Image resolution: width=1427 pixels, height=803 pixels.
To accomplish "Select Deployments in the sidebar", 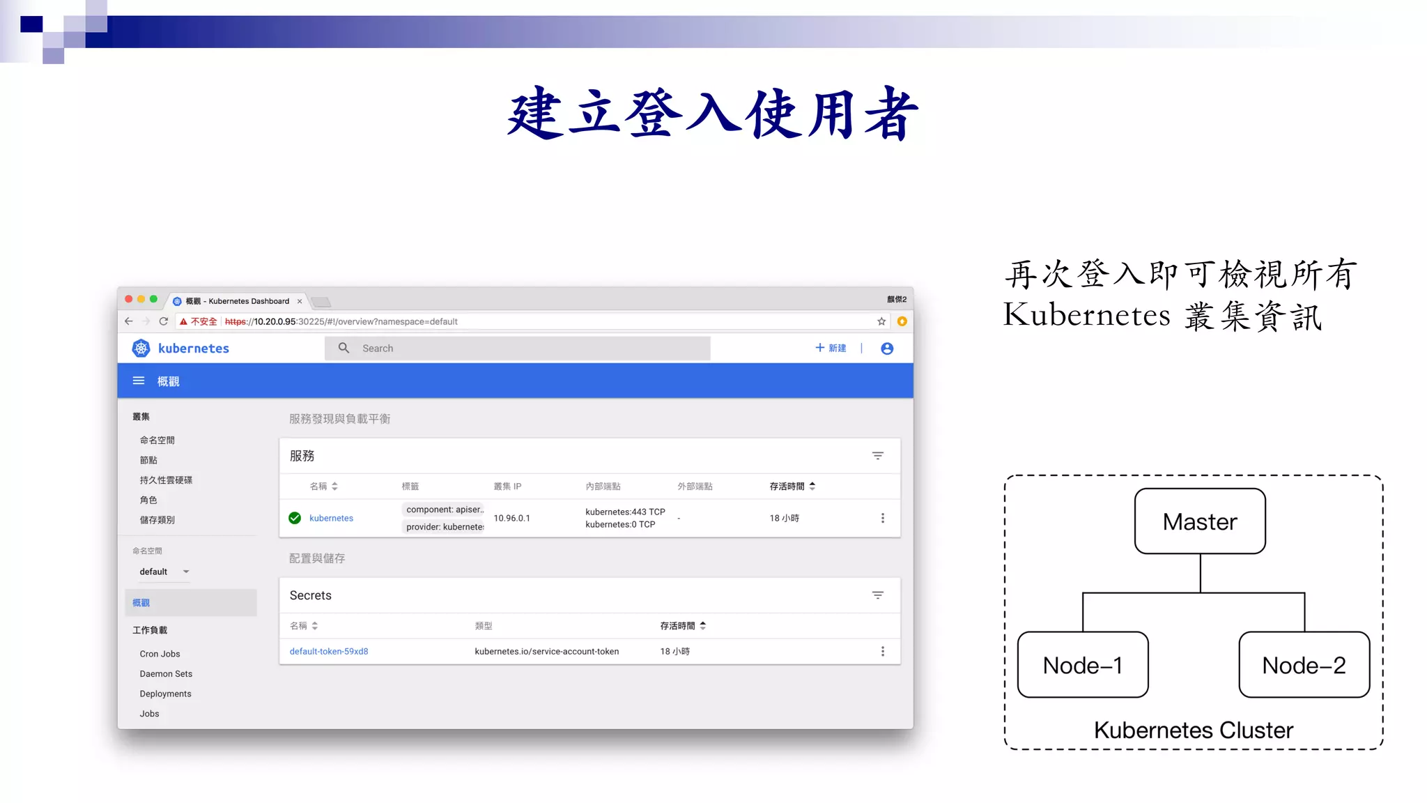I will click(165, 694).
